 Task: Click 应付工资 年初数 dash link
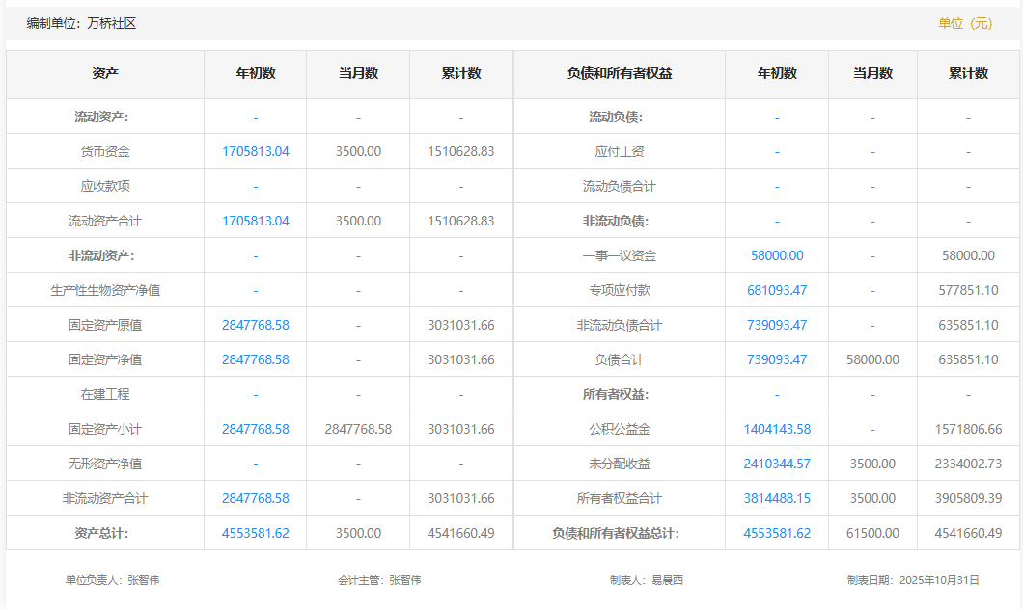point(777,151)
